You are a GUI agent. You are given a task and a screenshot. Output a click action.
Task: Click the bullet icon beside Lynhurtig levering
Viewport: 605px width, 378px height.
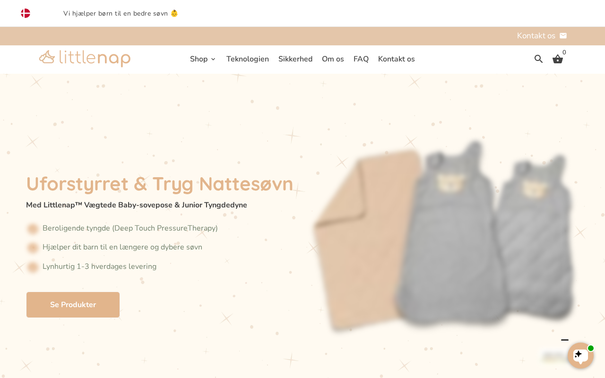coord(33,267)
